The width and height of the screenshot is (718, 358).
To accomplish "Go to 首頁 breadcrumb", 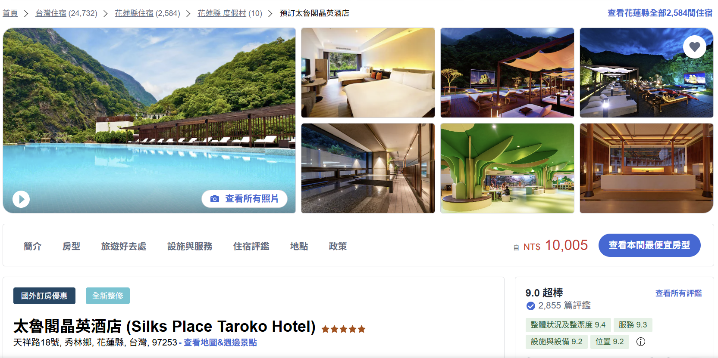I will pos(10,13).
